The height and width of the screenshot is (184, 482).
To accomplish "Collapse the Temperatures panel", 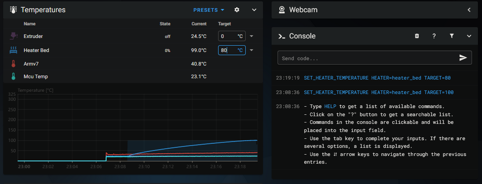I will [x=254, y=10].
